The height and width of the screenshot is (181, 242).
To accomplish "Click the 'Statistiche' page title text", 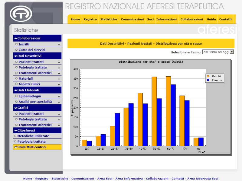I will 26,30.
